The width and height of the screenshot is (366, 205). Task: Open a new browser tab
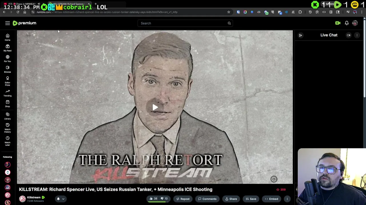click(96, 4)
